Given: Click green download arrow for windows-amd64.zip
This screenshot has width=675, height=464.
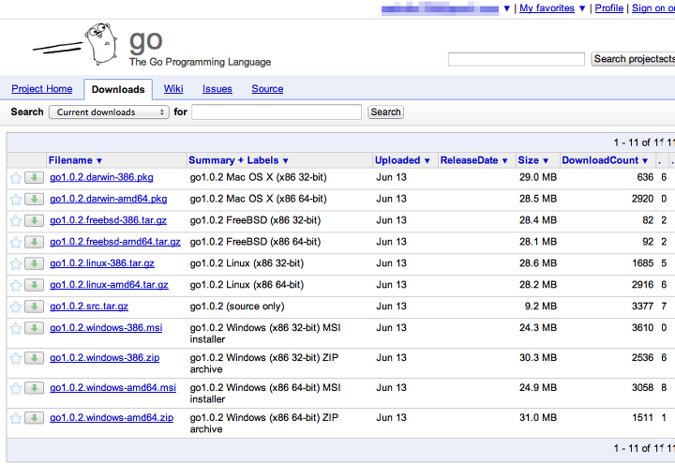Looking at the screenshot, I should click(x=34, y=417).
